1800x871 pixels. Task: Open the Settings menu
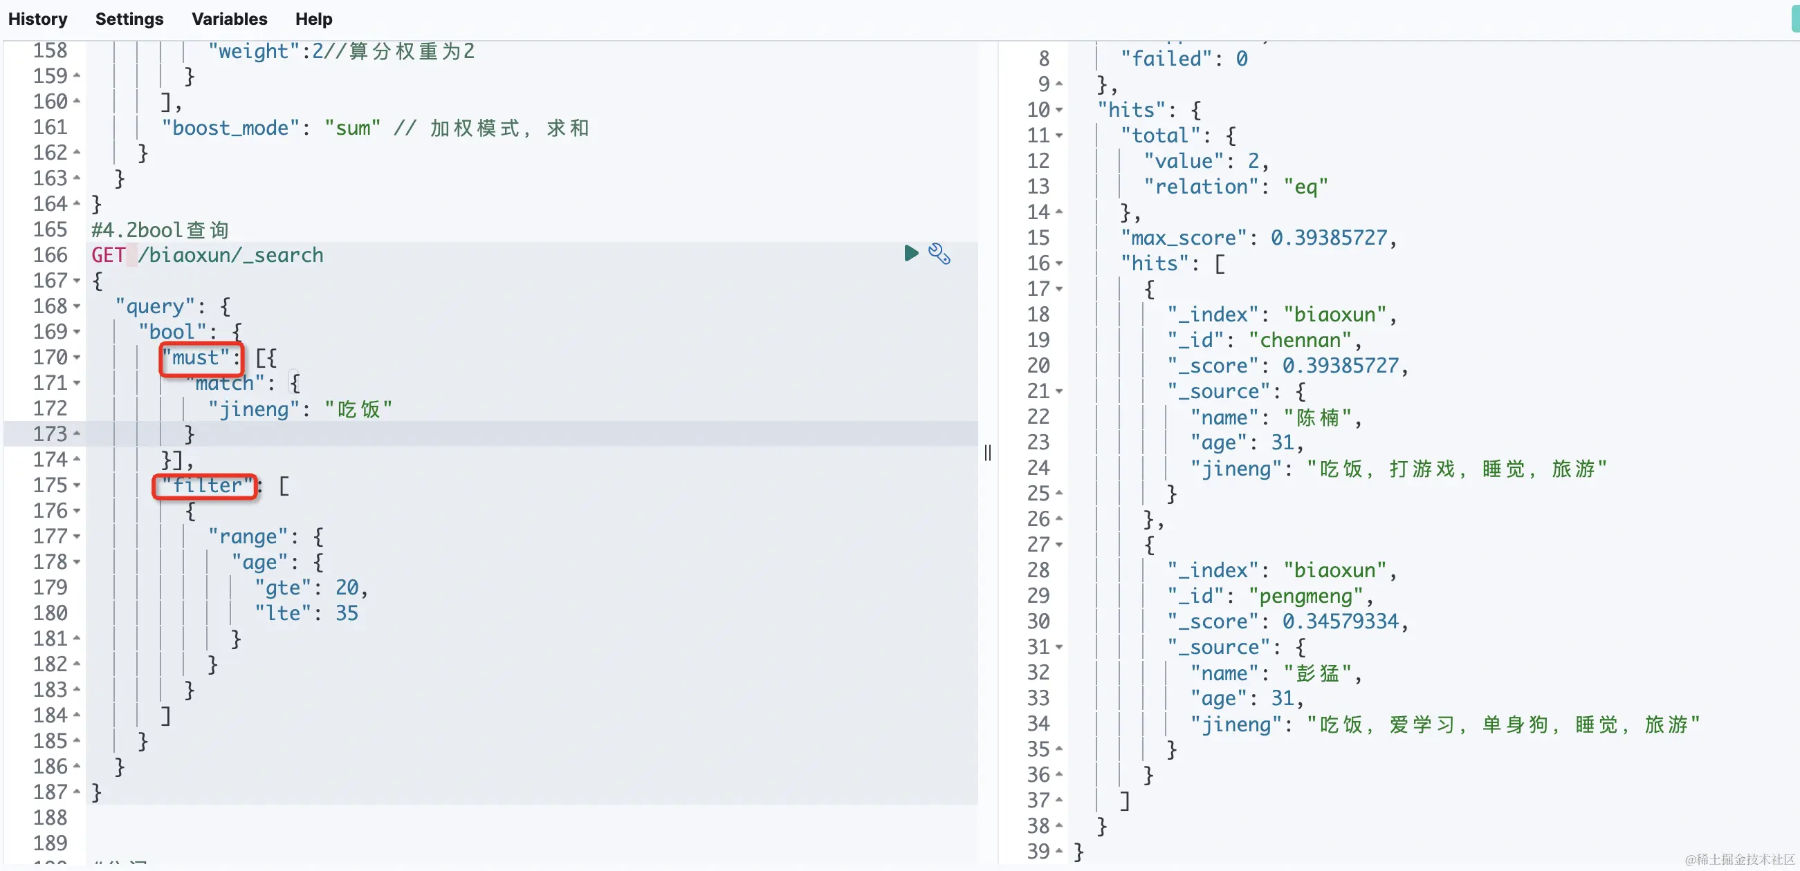click(129, 19)
